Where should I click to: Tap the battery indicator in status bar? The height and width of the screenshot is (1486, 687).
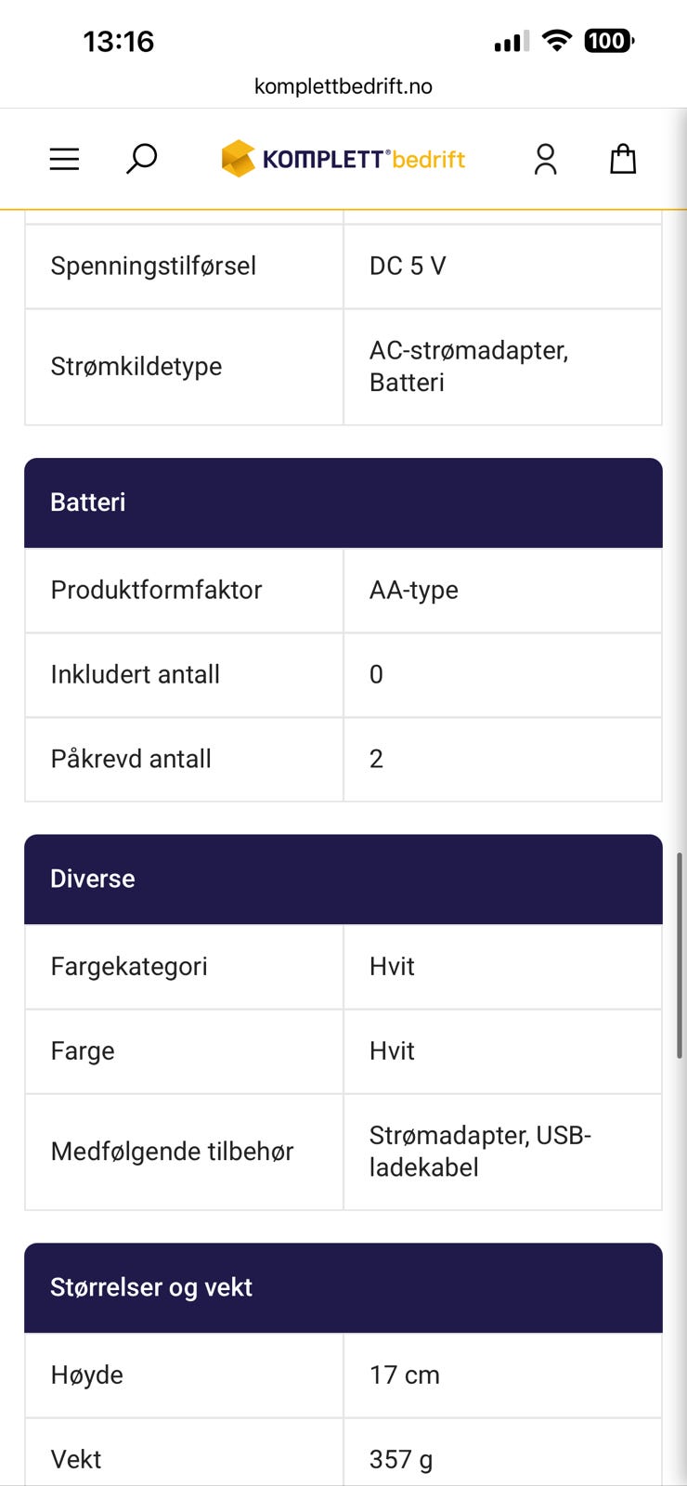pyautogui.click(x=608, y=41)
